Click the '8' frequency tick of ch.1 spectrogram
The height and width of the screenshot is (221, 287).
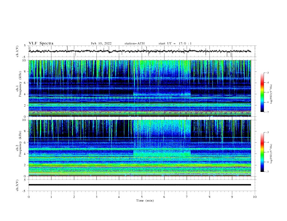pos(25,71)
